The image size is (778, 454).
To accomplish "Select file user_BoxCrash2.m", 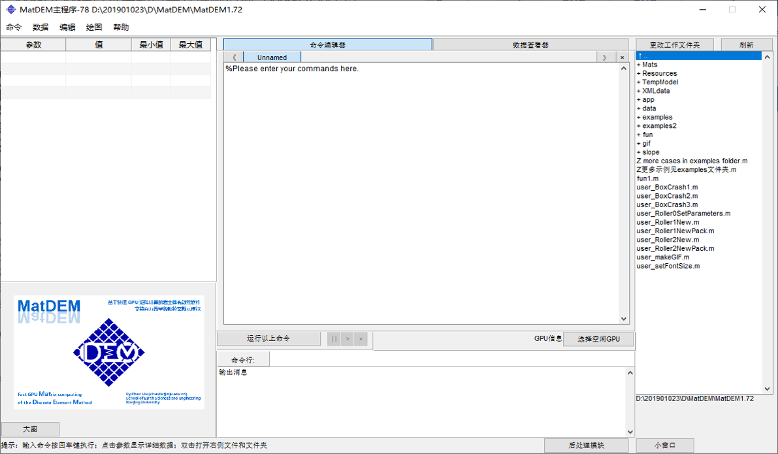I will coord(698,196).
